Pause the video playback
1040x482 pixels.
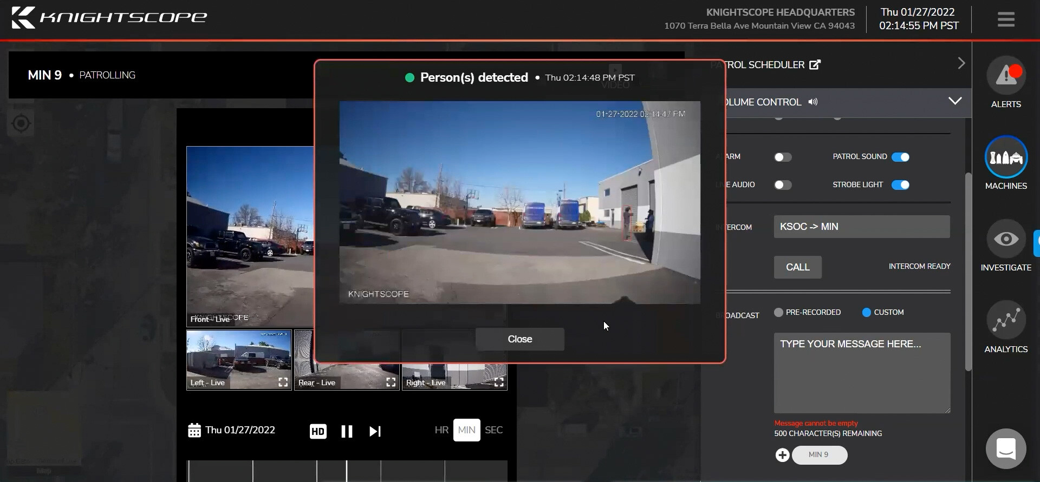click(347, 431)
